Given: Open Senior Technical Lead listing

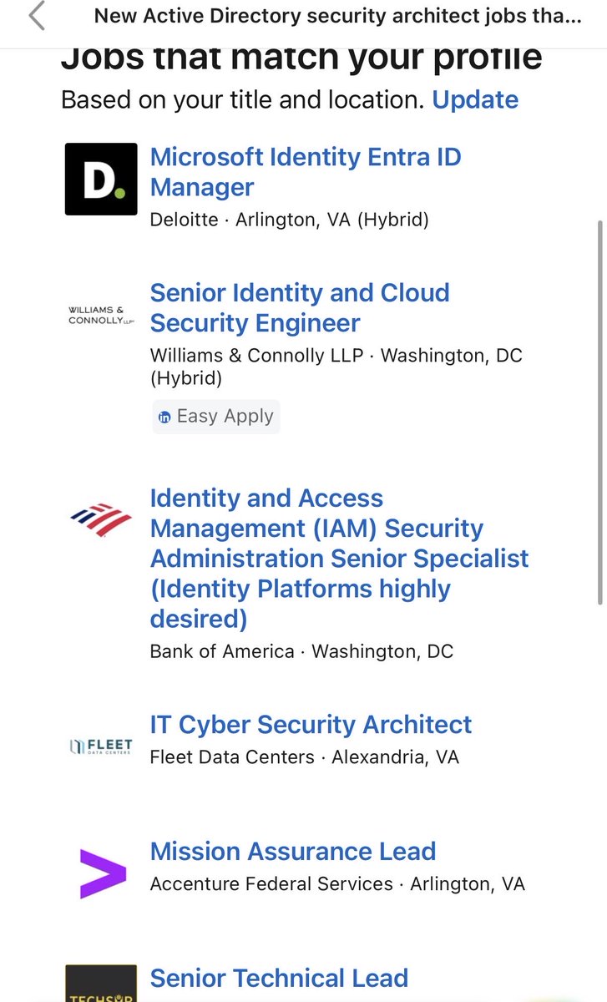Looking at the screenshot, I should (279, 978).
